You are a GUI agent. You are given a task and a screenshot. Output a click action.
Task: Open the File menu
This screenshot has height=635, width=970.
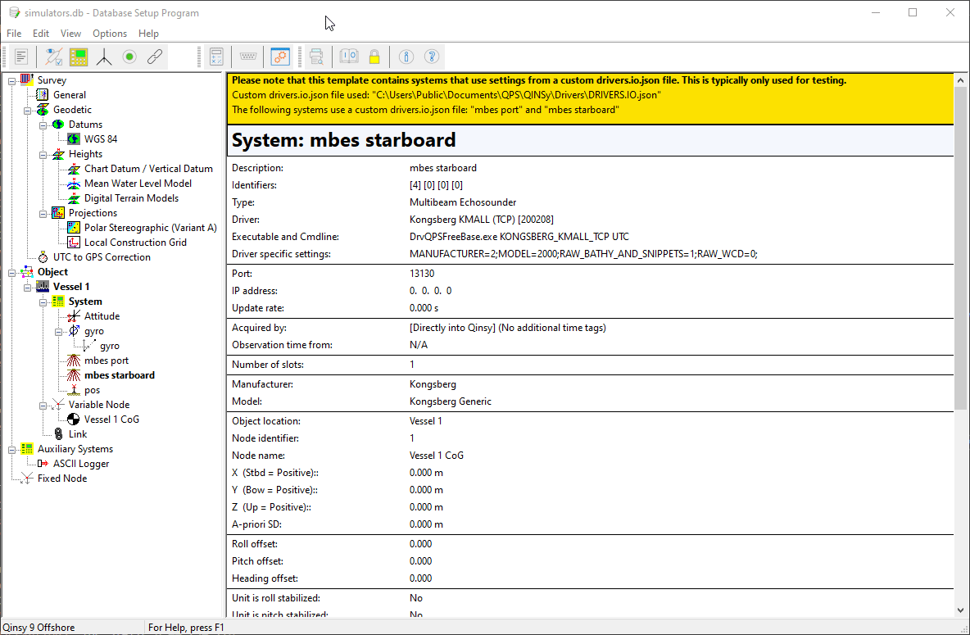[x=14, y=34]
